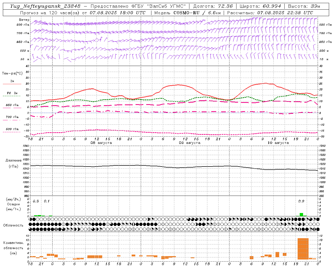Click the Облачность panel label
333x266 pixels.
[13, 225]
